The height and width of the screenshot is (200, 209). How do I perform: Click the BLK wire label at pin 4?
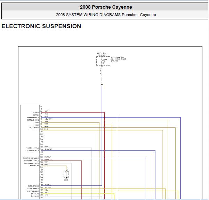click(46, 114)
